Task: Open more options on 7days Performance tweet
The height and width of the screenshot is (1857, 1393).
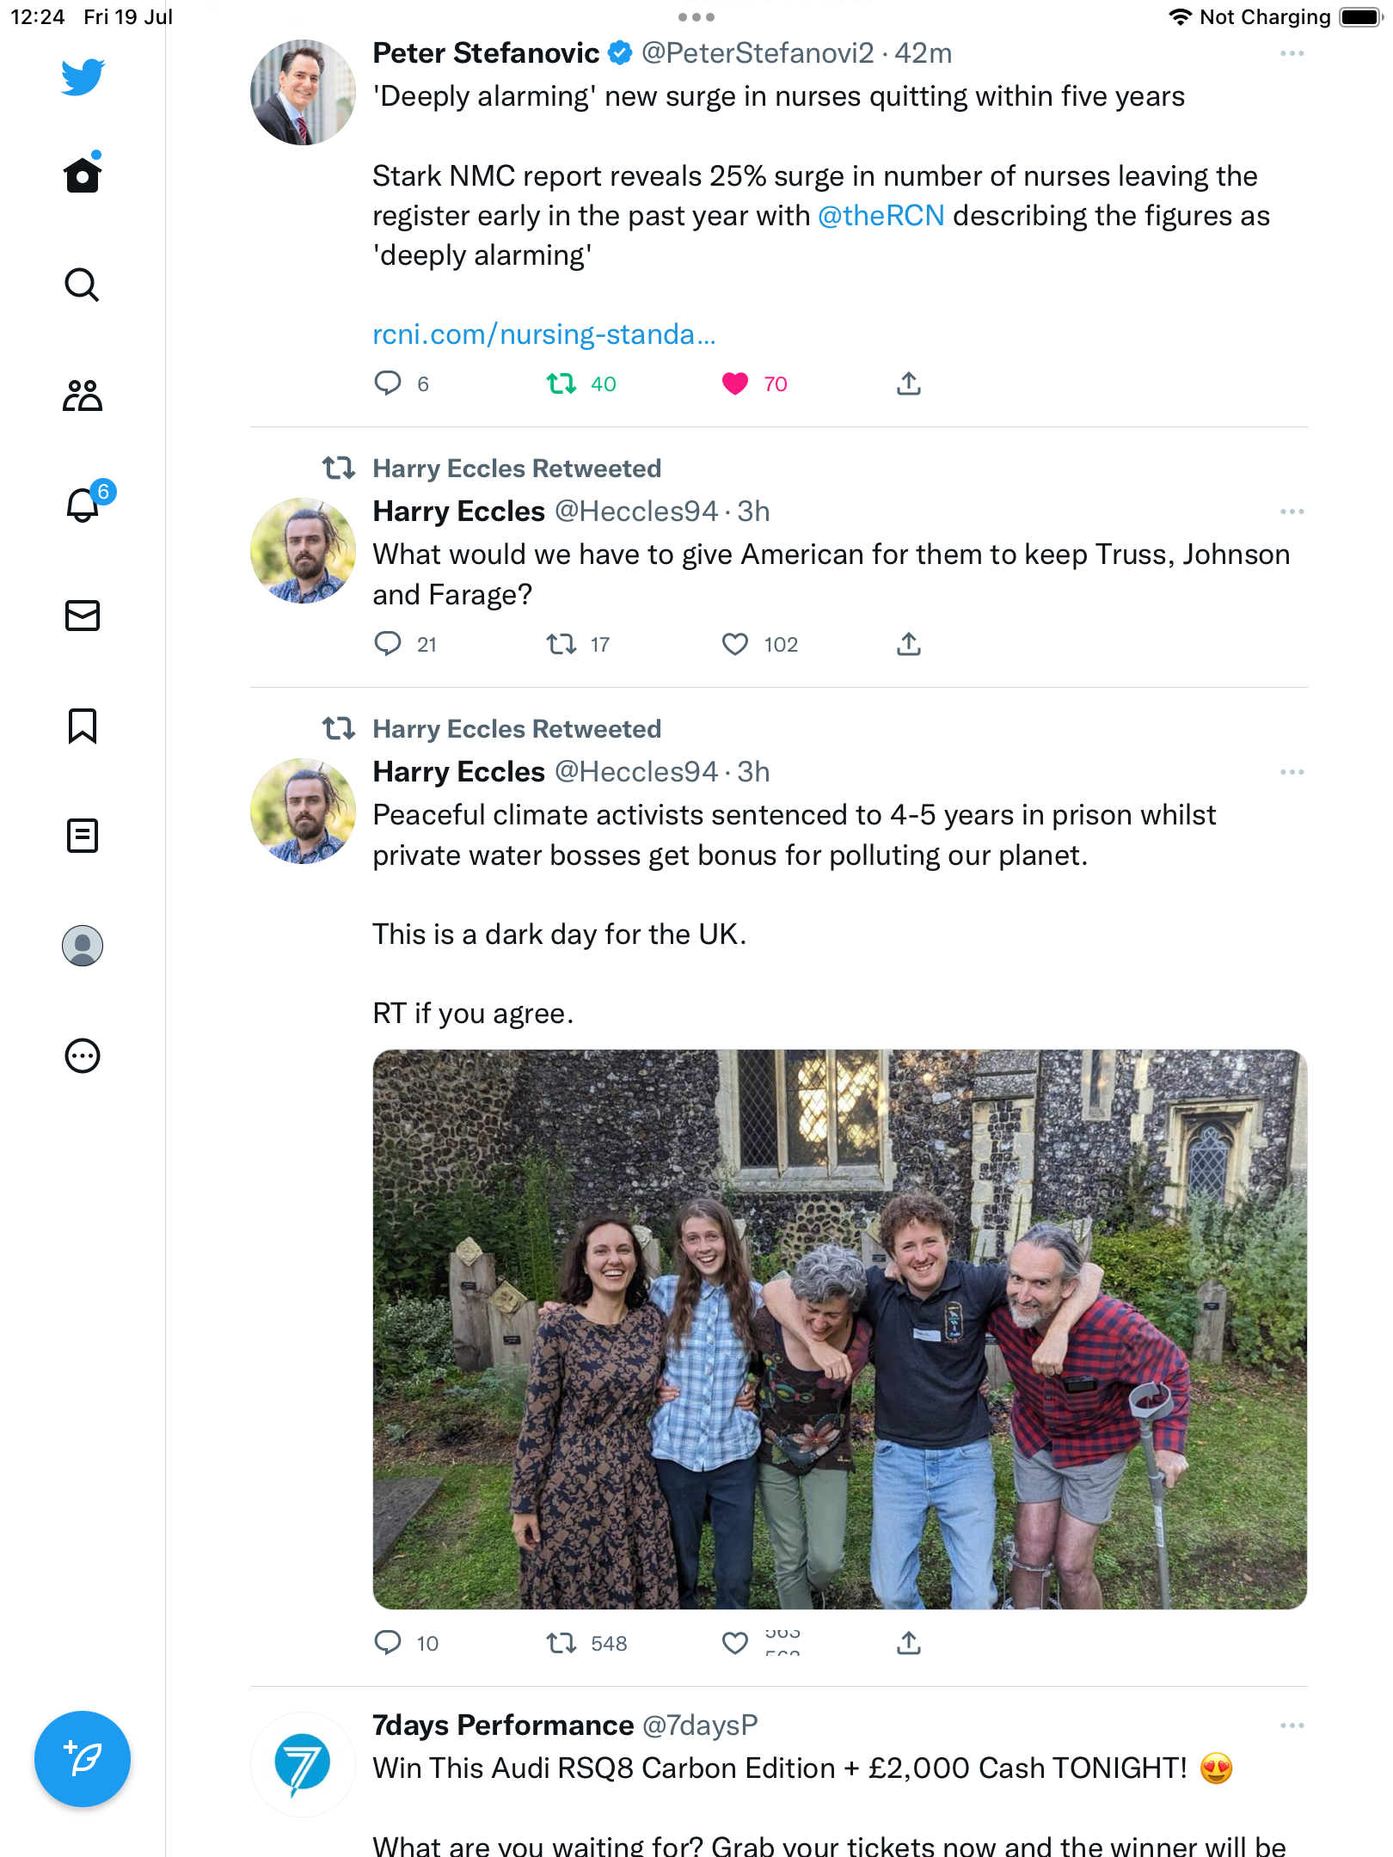Action: click(1292, 1725)
